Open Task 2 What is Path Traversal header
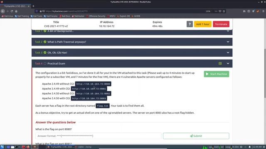This screenshot has width=266, height=149. [132, 42]
